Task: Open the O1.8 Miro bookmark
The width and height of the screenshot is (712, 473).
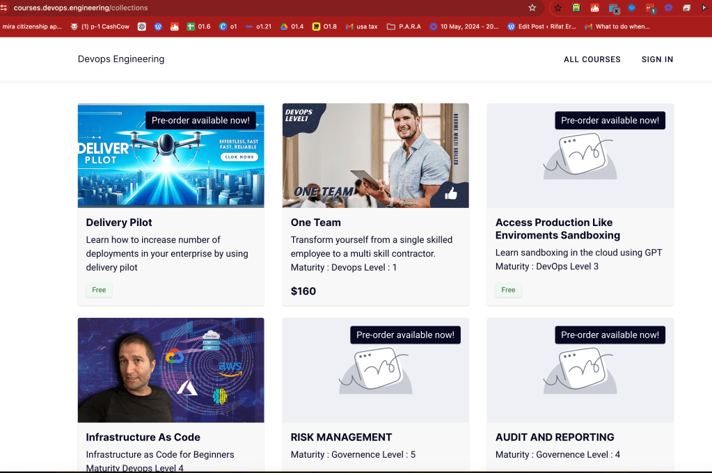Action: pos(324,26)
